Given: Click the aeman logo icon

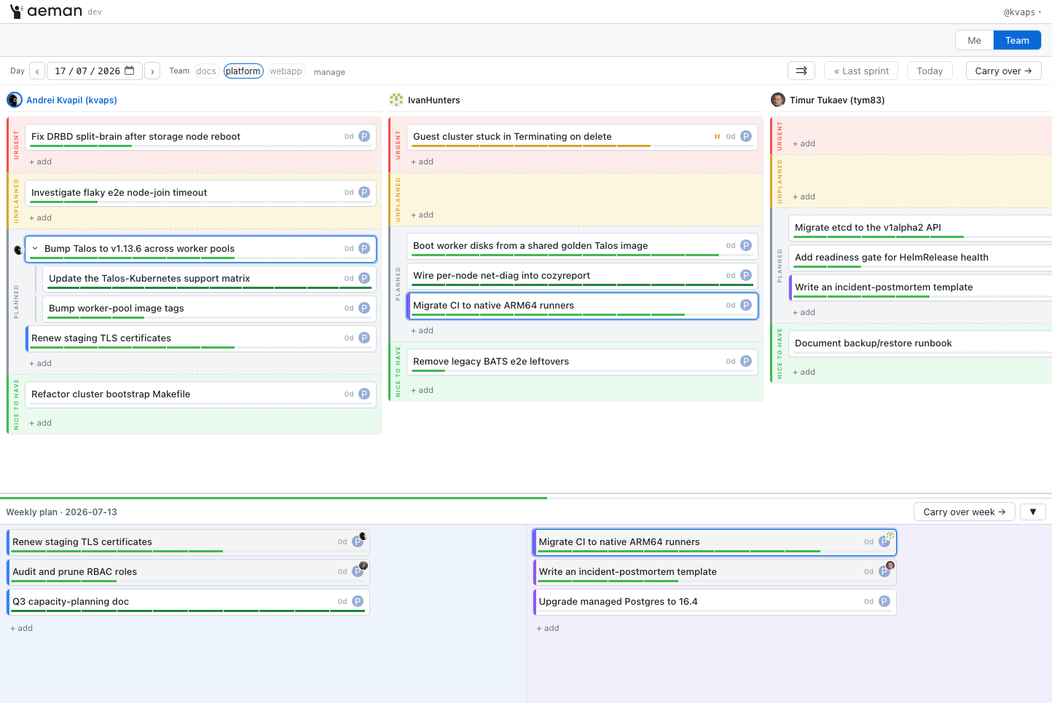Looking at the screenshot, I should click(16, 12).
